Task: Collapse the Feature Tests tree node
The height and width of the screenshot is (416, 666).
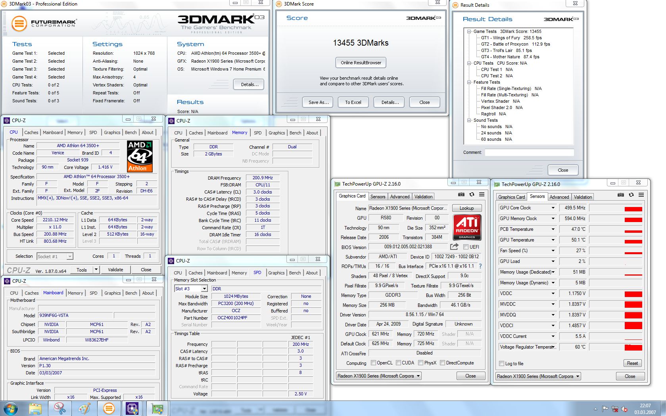Action: [469, 82]
